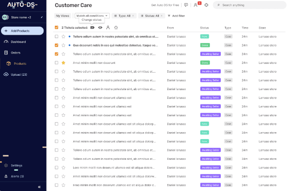The width and height of the screenshot is (291, 191).
Task: Open Dashboard in the sidebar
Action: (x=18, y=42)
